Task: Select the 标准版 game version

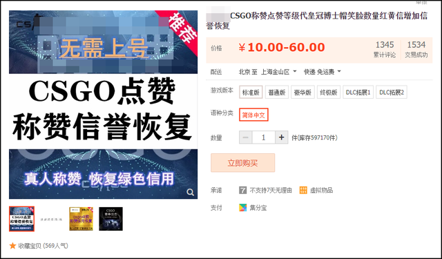Action: click(251, 92)
